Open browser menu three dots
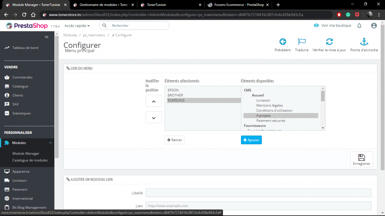 click(x=379, y=15)
